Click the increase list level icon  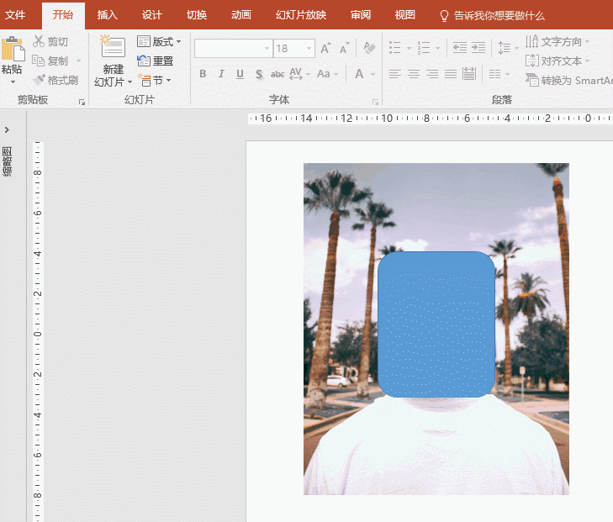coord(478,48)
